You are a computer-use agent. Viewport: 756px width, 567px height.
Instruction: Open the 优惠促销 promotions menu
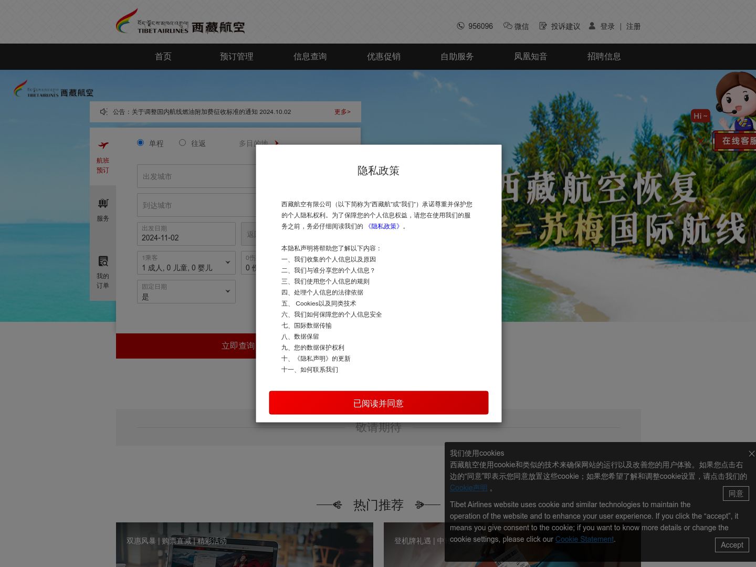(x=383, y=57)
